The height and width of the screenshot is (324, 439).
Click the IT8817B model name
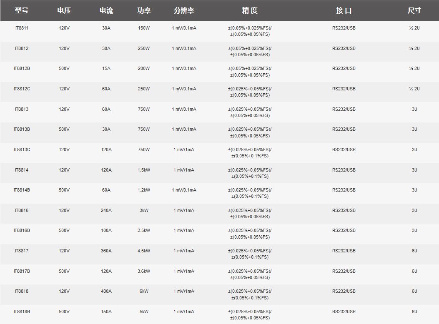click(x=22, y=271)
